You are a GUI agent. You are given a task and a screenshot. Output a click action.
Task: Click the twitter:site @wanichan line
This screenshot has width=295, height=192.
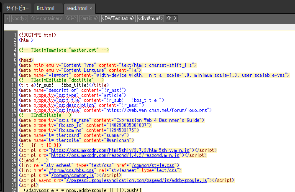coord(76,140)
